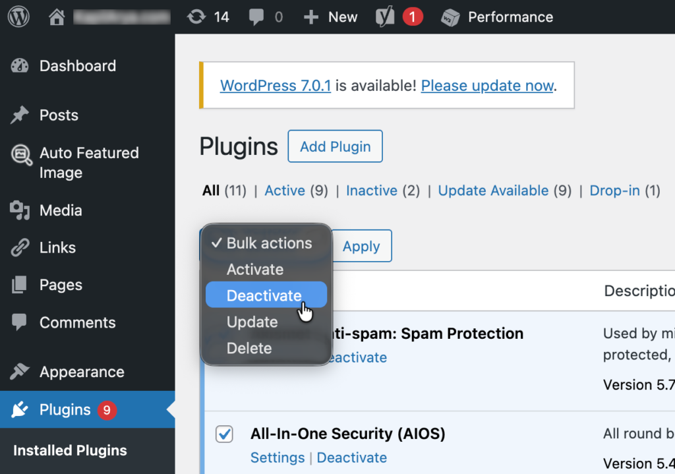Click the blurred site name in admin bar
675x474 pixels.
pos(122,17)
